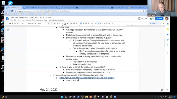Open comment history panel
Screen dimensions: 177x99
click(x=146, y=18)
